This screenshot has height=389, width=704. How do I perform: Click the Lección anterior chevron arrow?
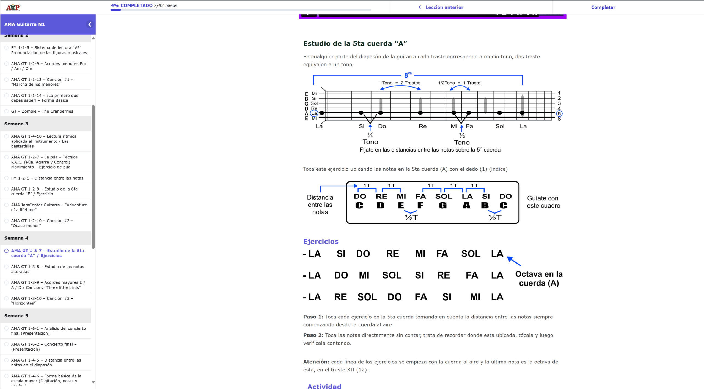[420, 7]
